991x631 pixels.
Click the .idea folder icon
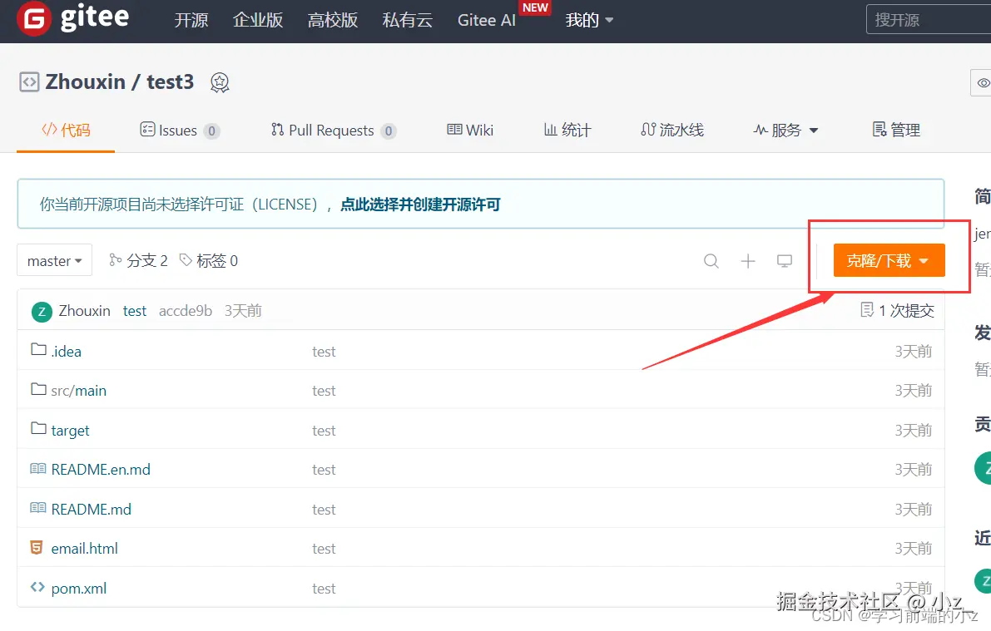38,349
